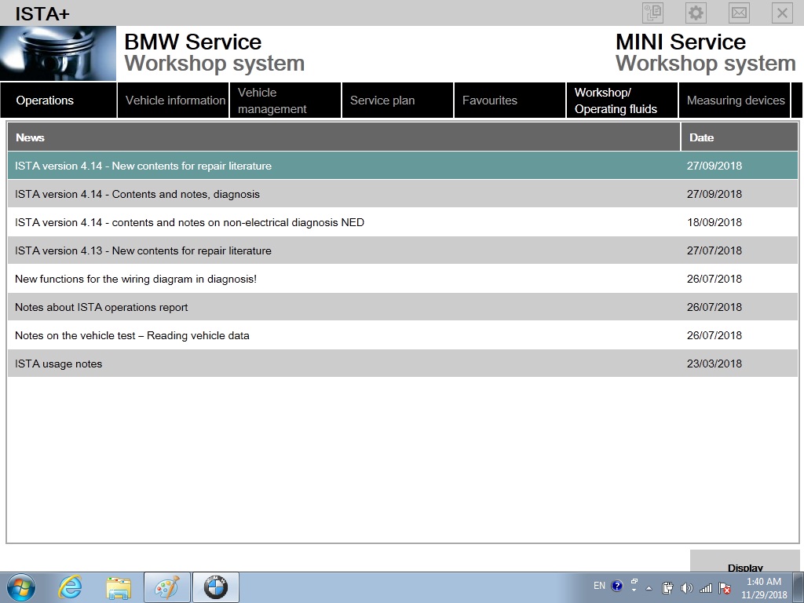Select 'ISTA version 4.14 - New contents for repair literature'
The image size is (804, 603).
pos(403,166)
